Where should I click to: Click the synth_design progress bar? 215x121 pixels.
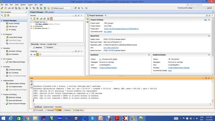[199, 8]
